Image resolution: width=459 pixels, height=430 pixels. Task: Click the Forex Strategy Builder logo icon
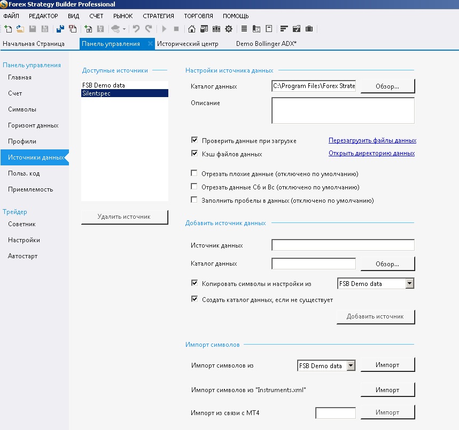click(4, 4)
